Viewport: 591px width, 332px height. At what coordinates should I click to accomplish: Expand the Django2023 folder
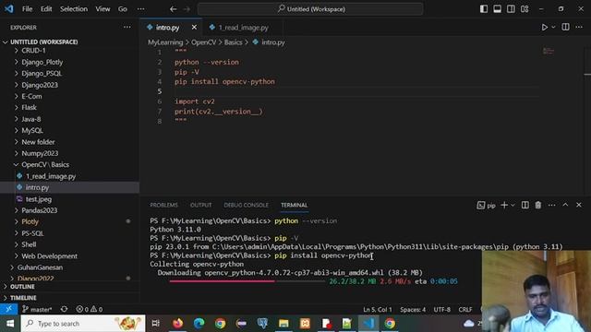(x=69, y=85)
